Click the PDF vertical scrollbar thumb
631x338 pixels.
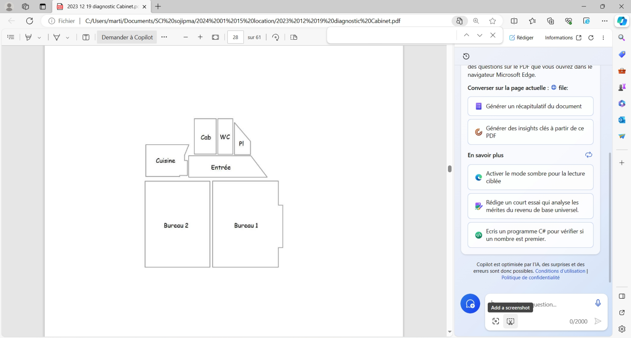click(x=449, y=169)
